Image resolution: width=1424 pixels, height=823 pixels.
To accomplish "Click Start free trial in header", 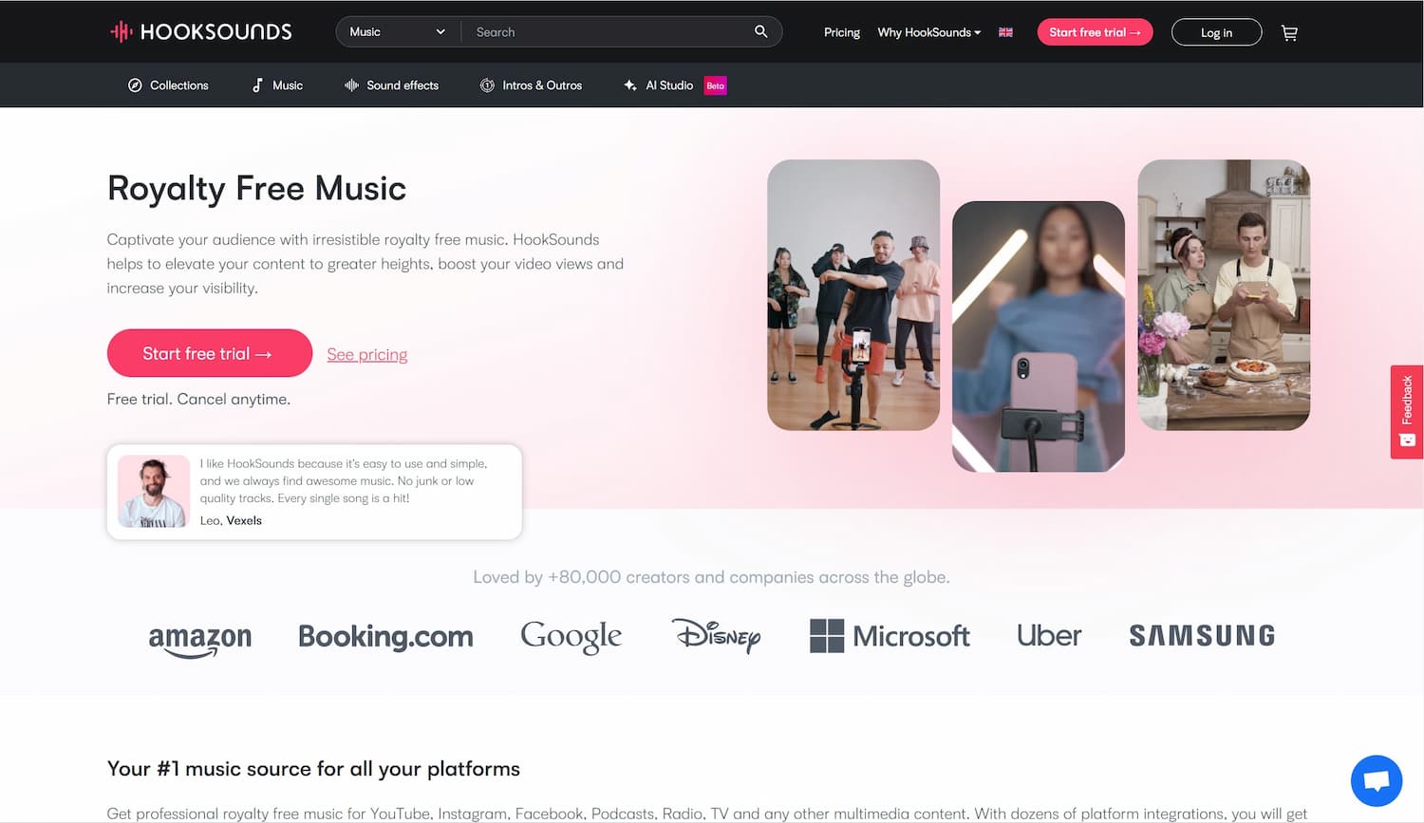I will pyautogui.click(x=1095, y=32).
